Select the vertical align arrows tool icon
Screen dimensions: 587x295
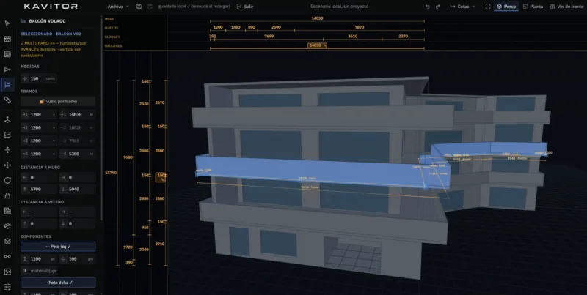(7, 150)
